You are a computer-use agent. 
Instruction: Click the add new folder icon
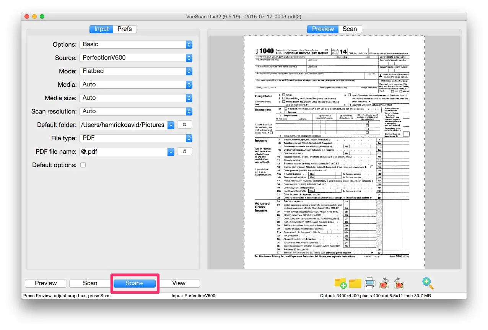[340, 283]
